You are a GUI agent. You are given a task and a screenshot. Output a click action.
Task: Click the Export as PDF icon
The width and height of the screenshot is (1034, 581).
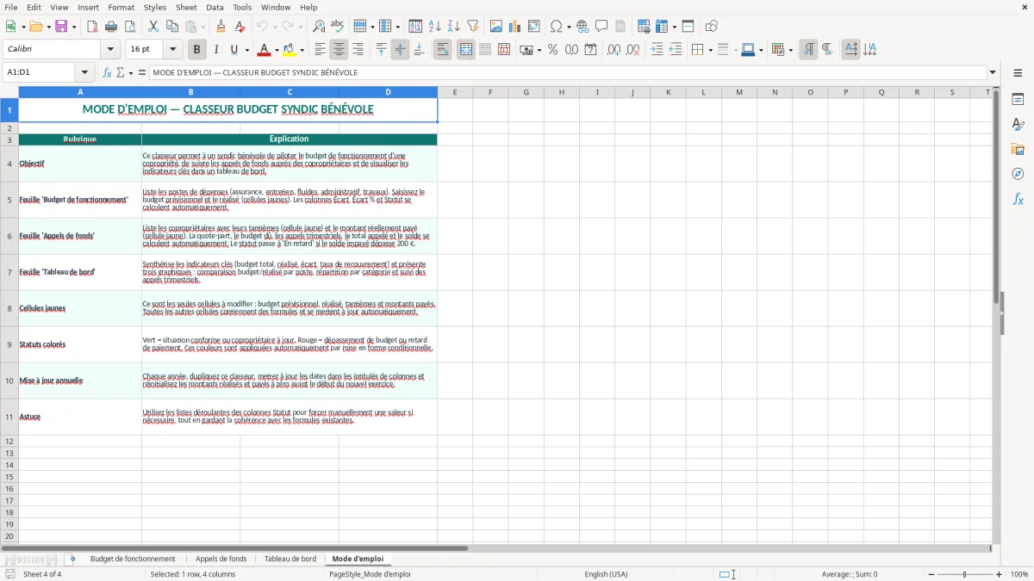tap(92, 27)
